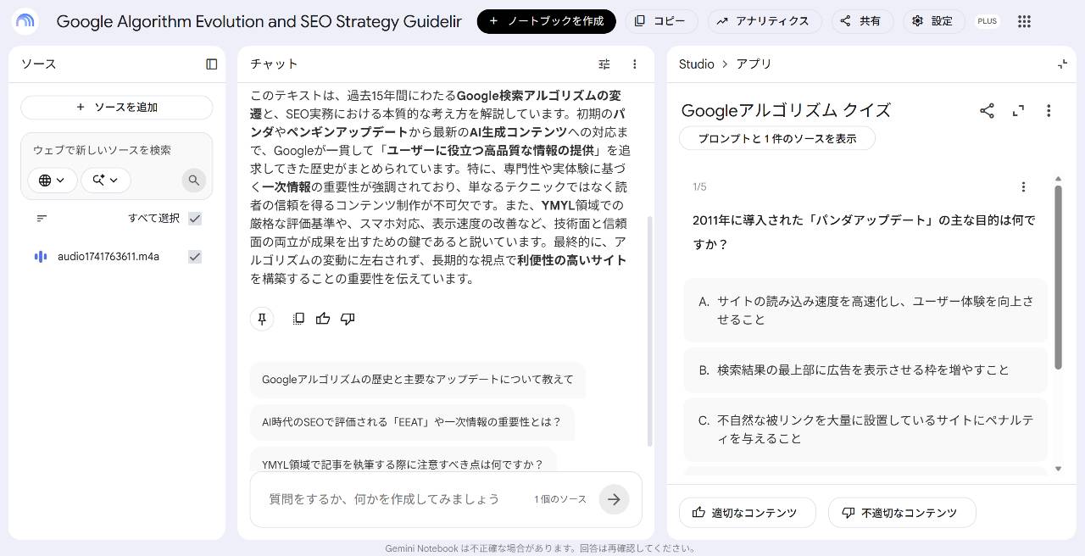Select quiz answer B about 広告

865,370
